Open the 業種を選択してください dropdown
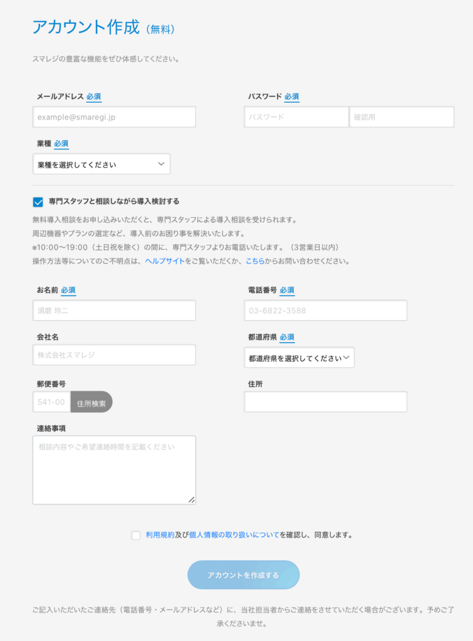Screen dimensions: 473x641 pyautogui.click(x=101, y=164)
